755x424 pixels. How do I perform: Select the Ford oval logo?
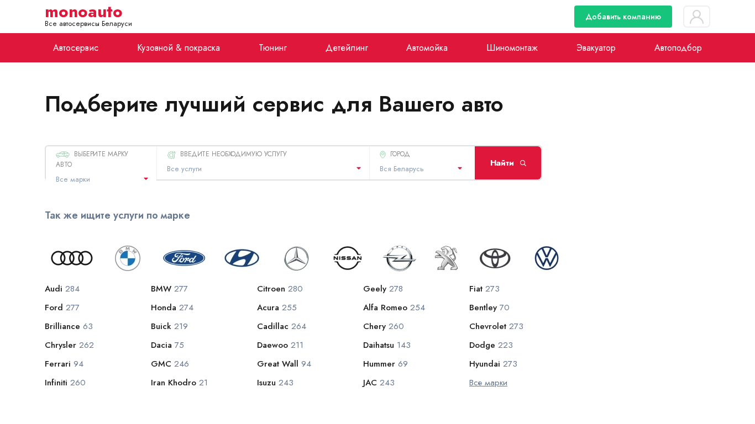[x=184, y=258]
